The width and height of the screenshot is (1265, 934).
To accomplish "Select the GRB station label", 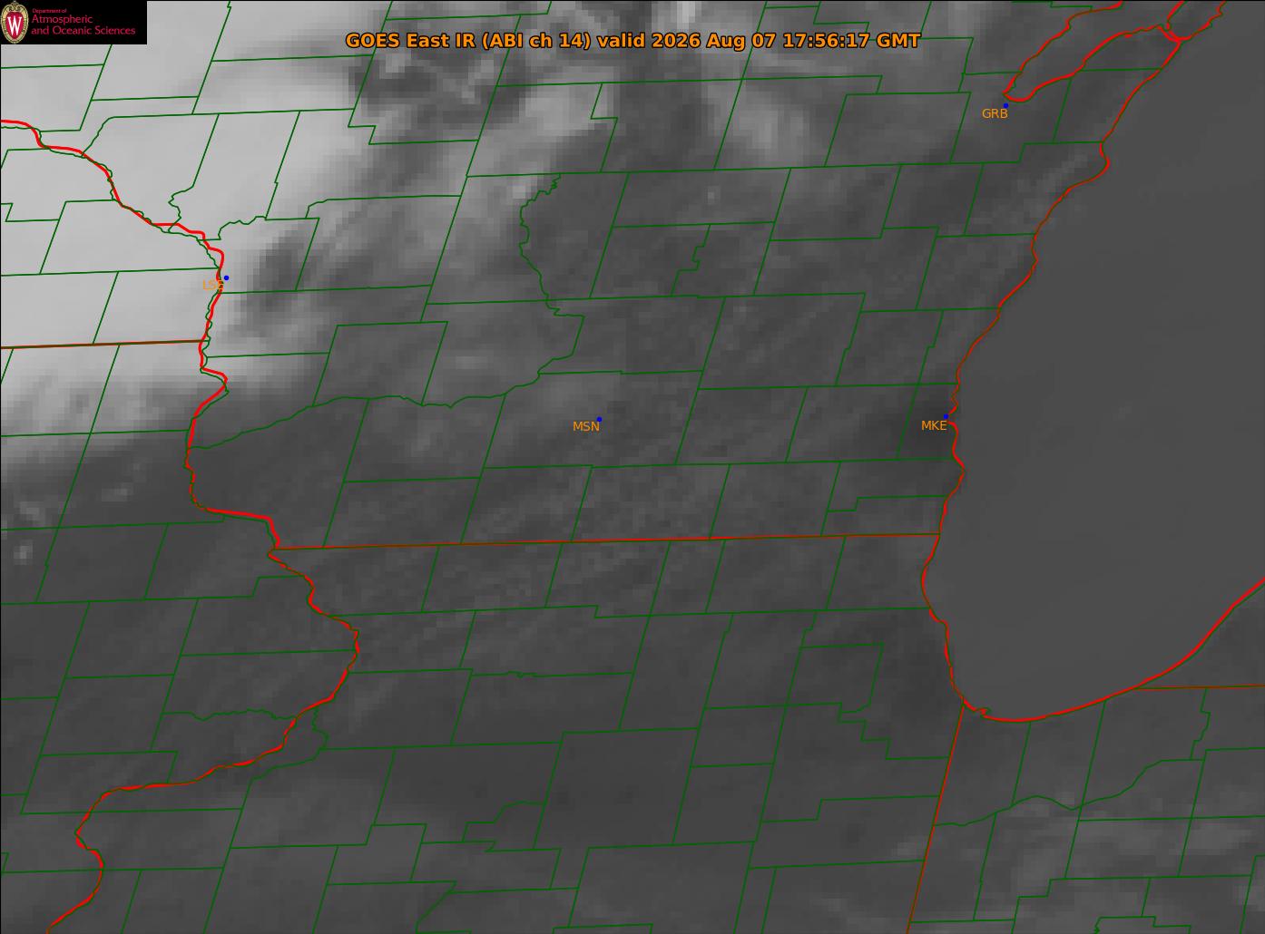I will click(995, 113).
